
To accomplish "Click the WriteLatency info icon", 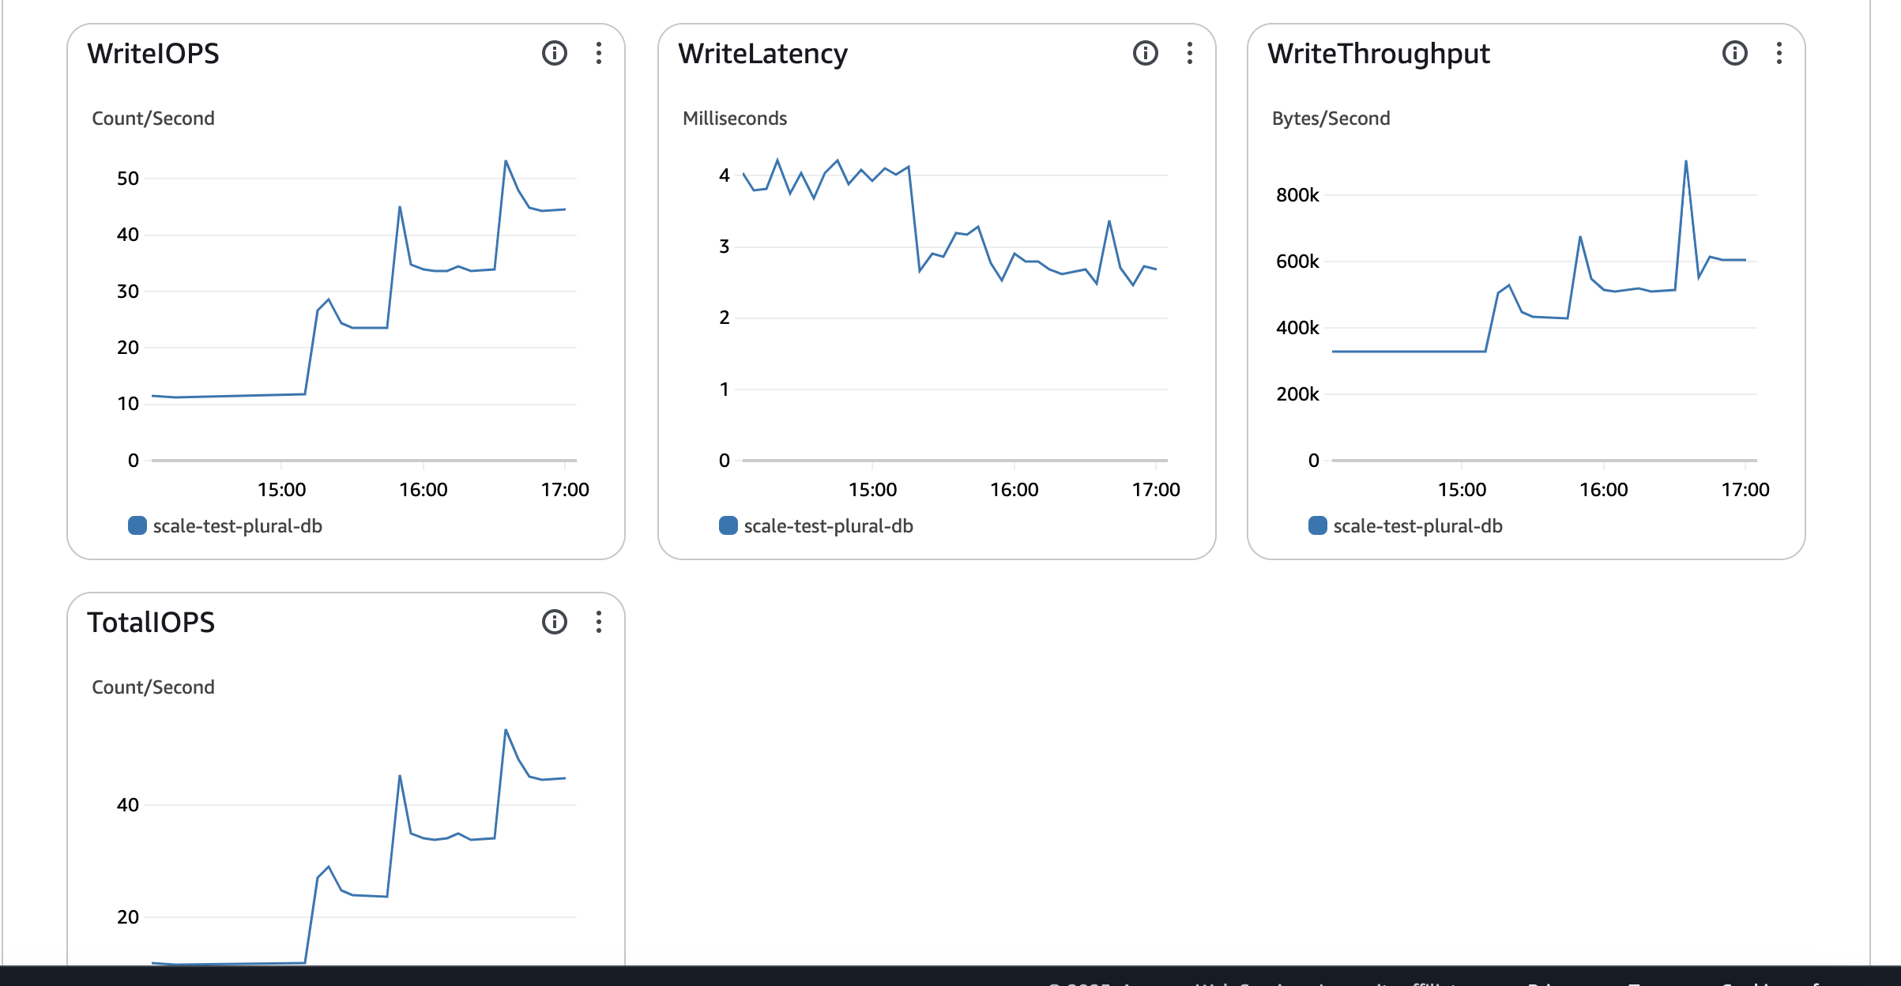I will 1146,53.
